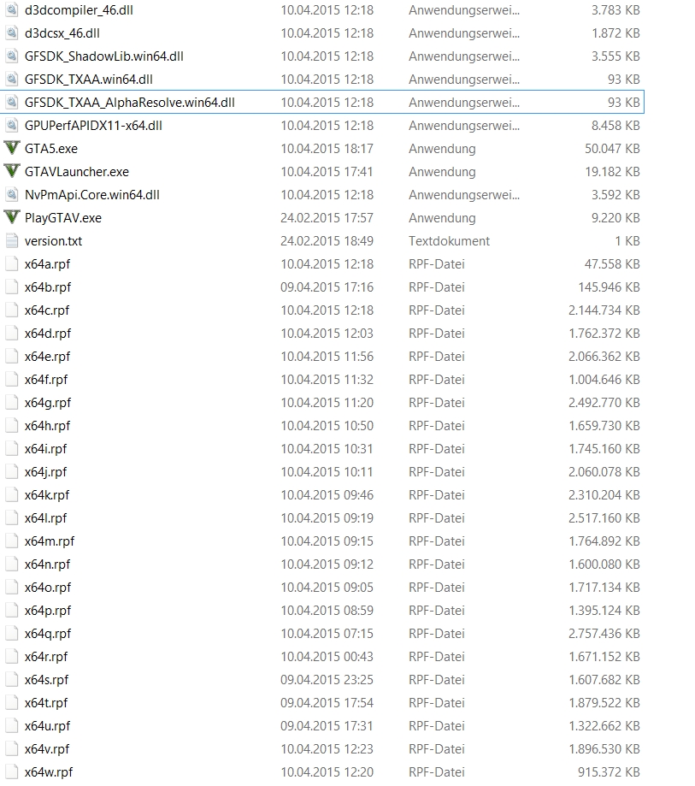Click the x64d.rpf file icon
This screenshot has width=695, height=786.
point(11,333)
